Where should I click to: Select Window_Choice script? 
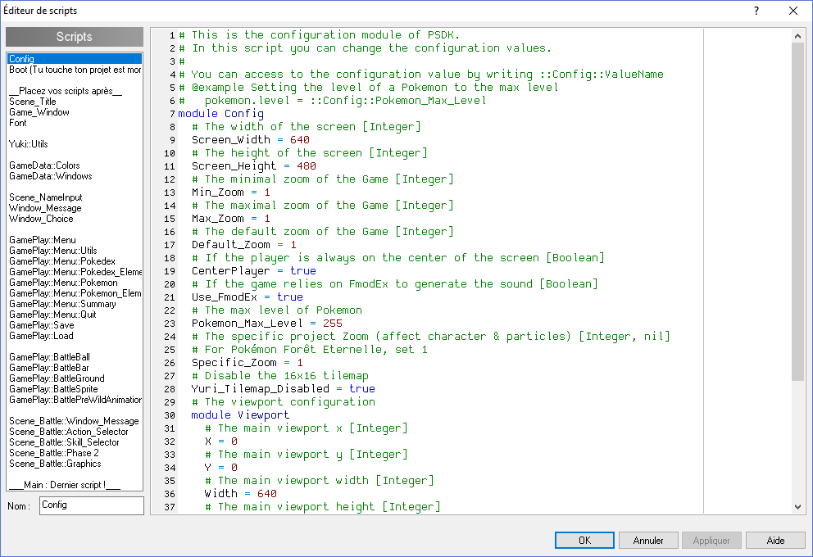(75, 218)
